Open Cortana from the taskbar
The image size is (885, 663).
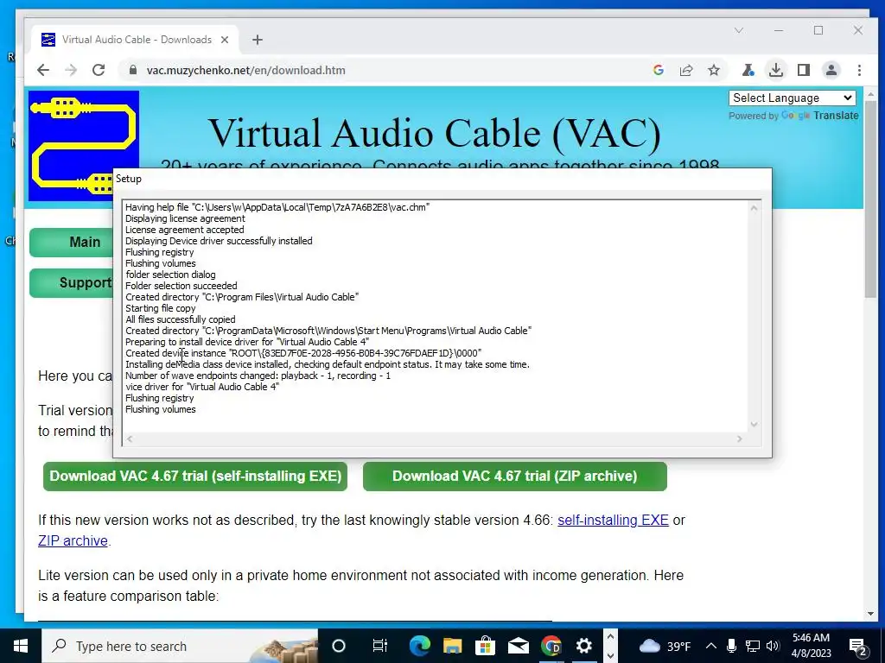339,646
